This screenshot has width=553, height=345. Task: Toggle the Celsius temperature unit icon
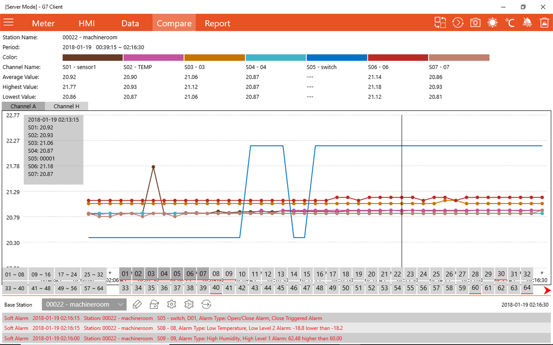[x=509, y=23]
